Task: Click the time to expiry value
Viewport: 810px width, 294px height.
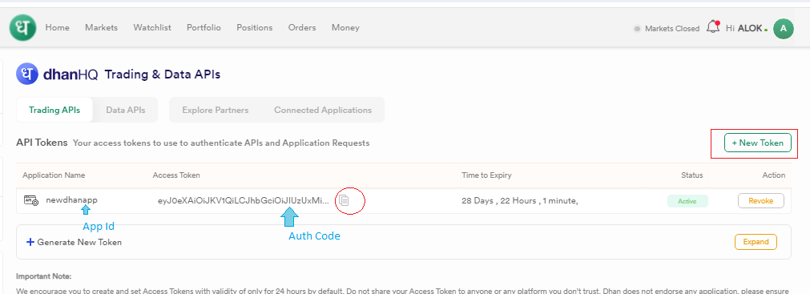Action: pos(520,201)
